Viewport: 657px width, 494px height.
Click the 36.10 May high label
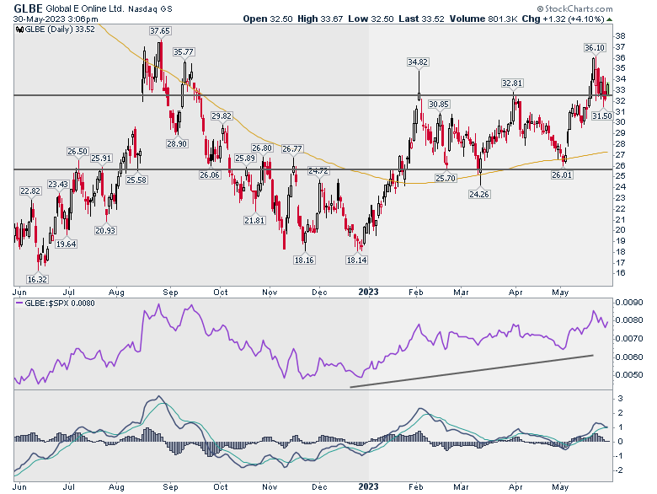pyautogui.click(x=595, y=48)
